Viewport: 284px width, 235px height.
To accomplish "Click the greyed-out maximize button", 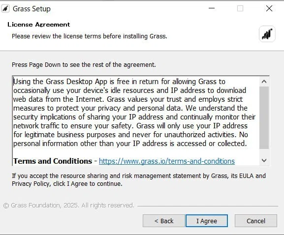I will point(240,8).
